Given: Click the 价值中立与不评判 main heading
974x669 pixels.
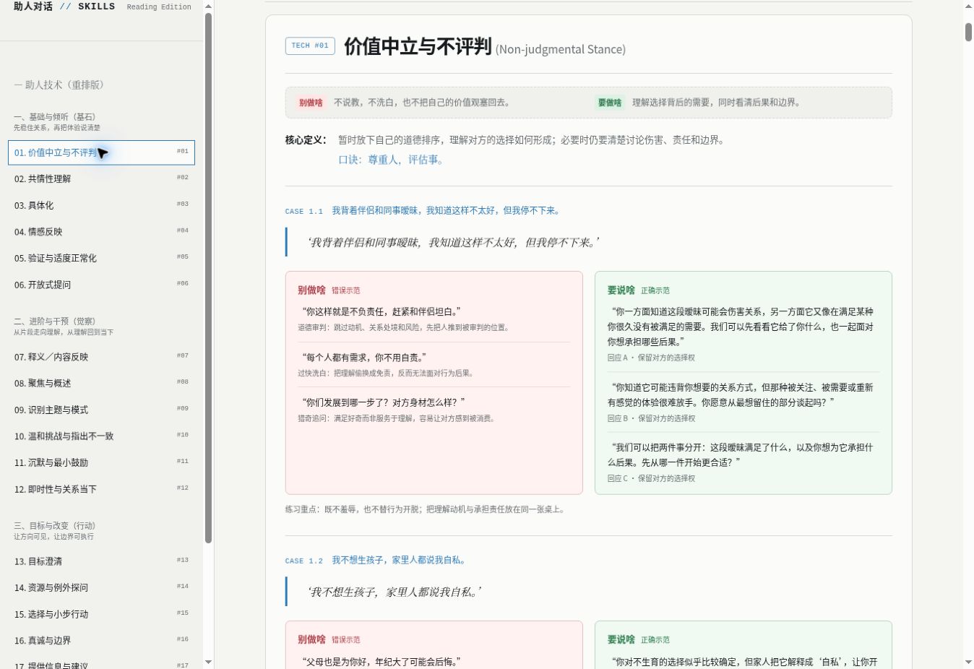Looking at the screenshot, I should (418, 46).
